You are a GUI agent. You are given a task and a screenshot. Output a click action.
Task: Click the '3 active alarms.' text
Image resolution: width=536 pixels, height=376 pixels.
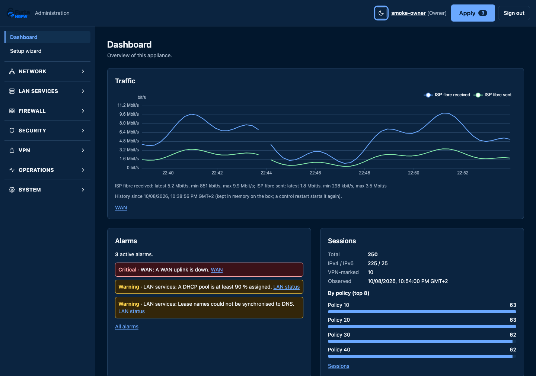click(134, 254)
